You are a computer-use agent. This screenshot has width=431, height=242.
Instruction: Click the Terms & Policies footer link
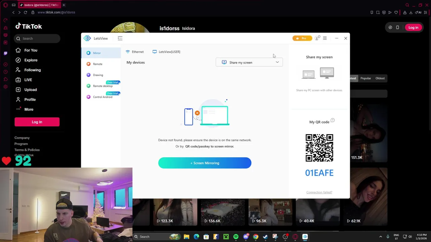(x=27, y=150)
